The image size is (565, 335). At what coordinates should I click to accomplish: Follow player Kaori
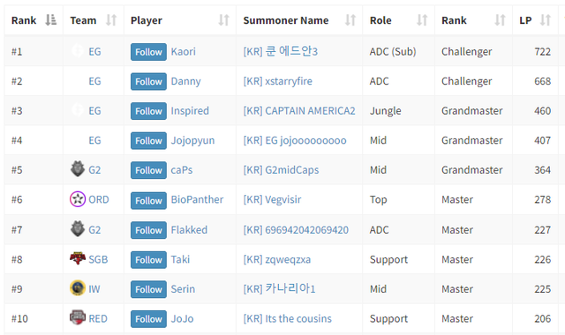pyautogui.click(x=148, y=52)
